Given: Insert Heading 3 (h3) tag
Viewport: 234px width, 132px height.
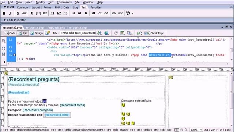Looking at the screenshot, I should pos(65,13).
